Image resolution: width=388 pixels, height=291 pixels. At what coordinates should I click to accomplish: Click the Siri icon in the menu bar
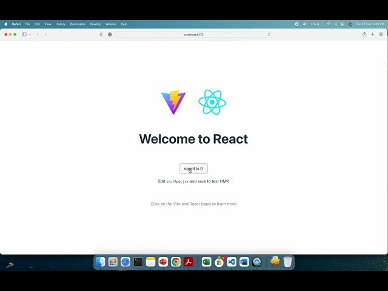coord(350,24)
